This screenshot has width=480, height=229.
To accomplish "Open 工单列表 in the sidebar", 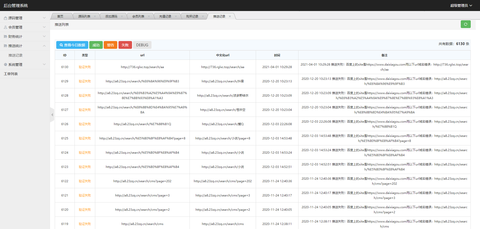I will pyautogui.click(x=11, y=74).
